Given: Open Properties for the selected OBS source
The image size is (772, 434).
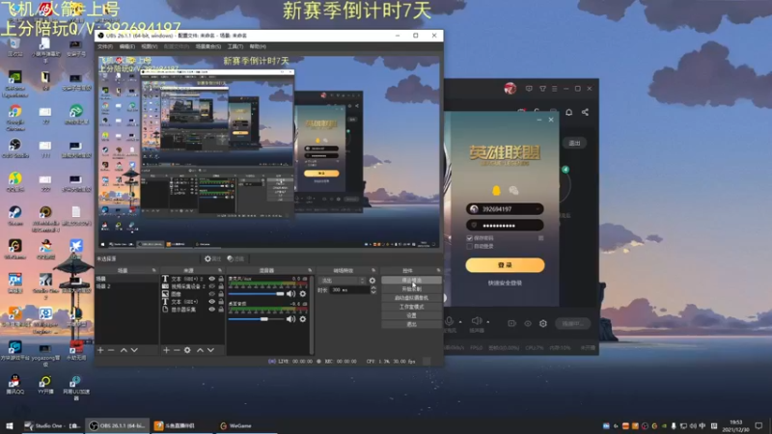Looking at the screenshot, I should [212, 258].
